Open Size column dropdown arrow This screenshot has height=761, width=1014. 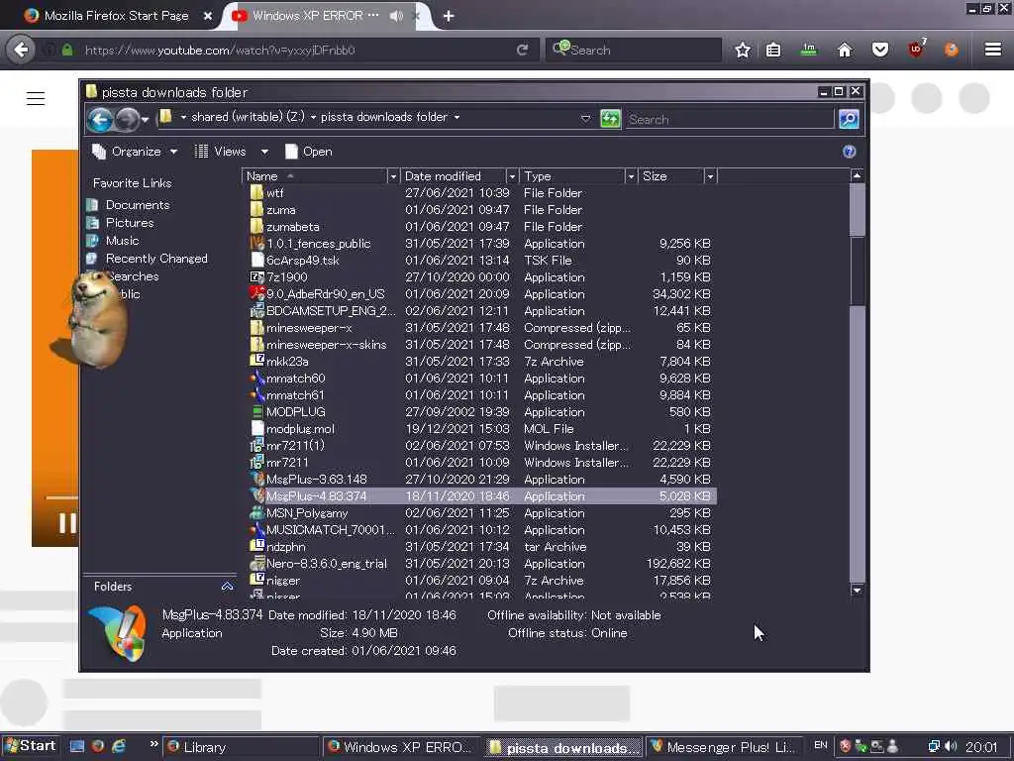pos(710,176)
